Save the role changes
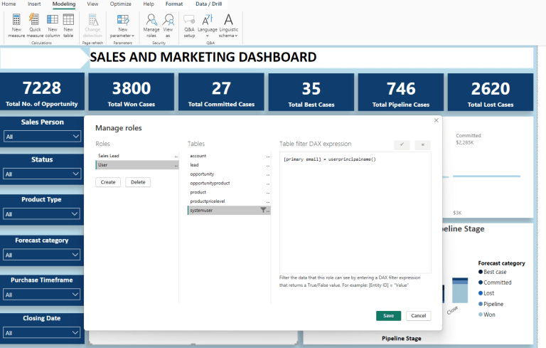The height and width of the screenshot is (348, 546). (x=388, y=315)
